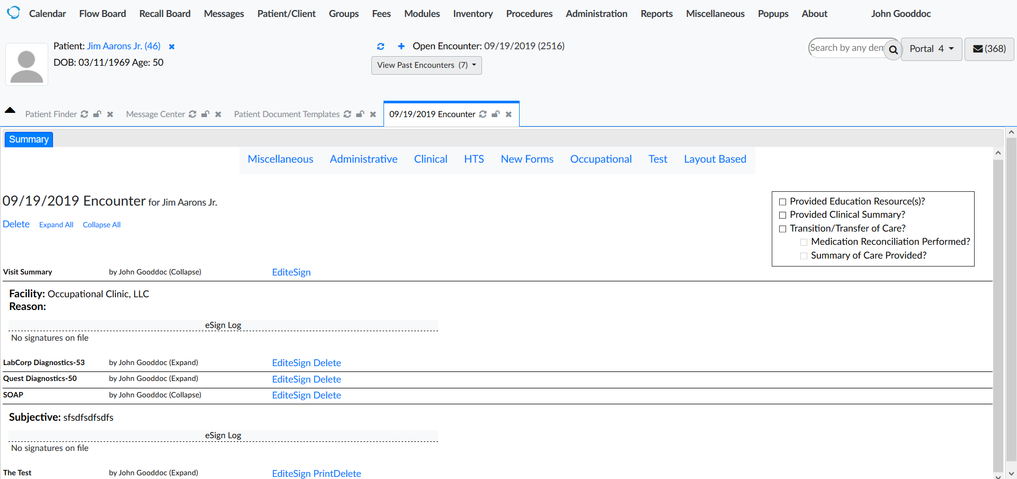Switch to the Clinical forms tab
The height and width of the screenshot is (479, 1017).
click(x=430, y=159)
